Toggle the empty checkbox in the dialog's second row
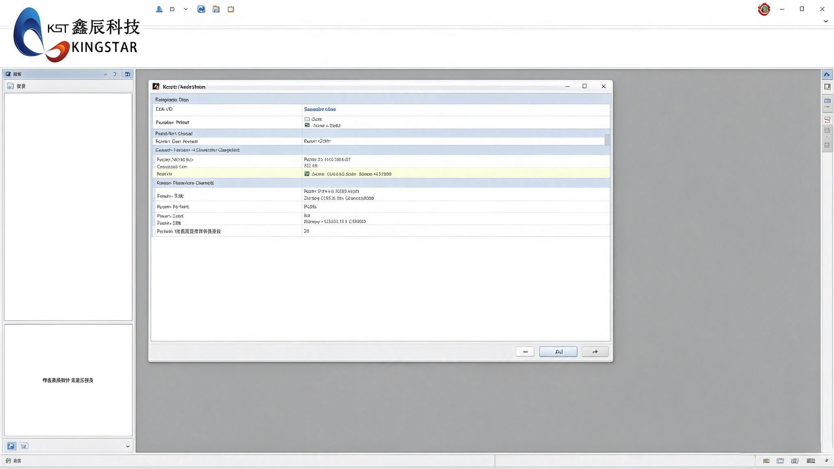Image resolution: width=834 pixels, height=469 pixels. (307, 119)
